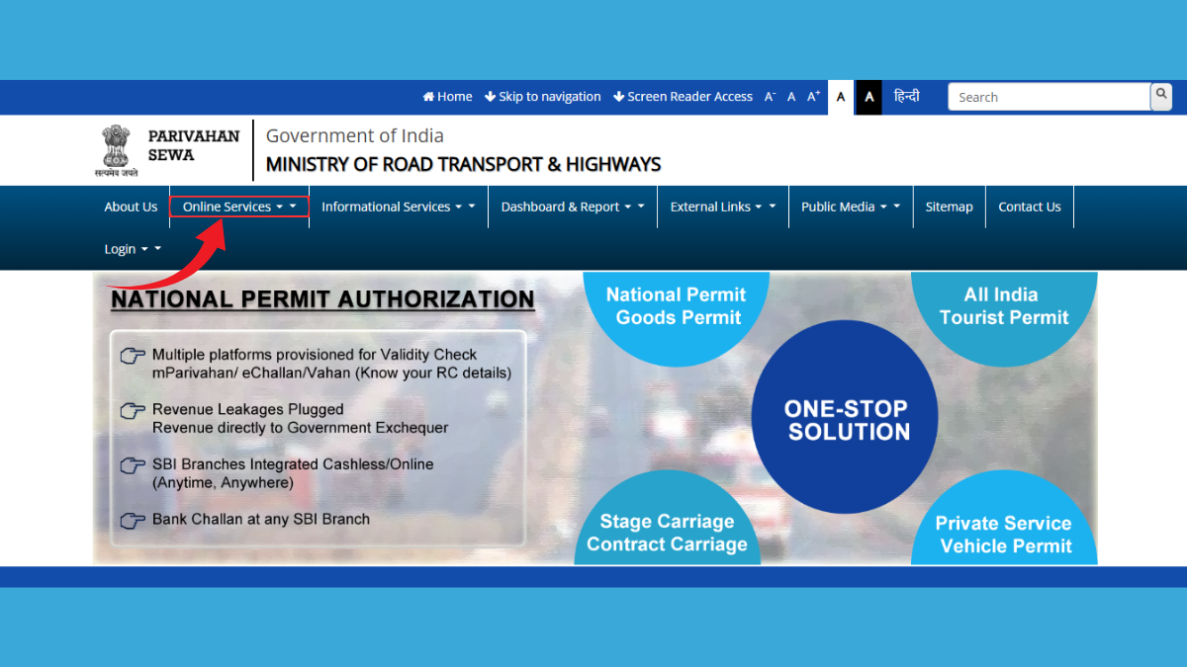Screen dimensions: 1187x667
Task: Decrease font size with A- button
Action: tap(770, 97)
